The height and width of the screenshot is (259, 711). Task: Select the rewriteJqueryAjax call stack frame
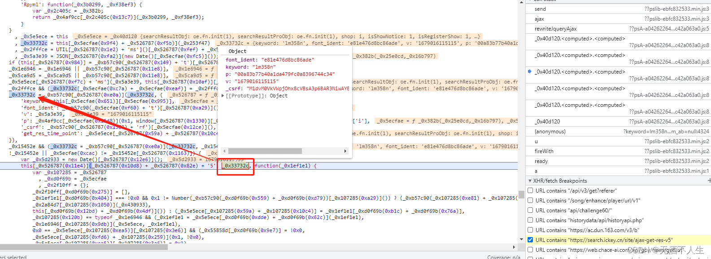(x=618, y=29)
